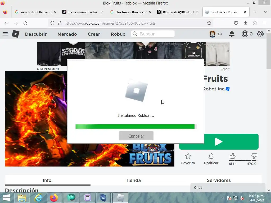Select the Tienda tab
Image resolution: width=271 pixels, height=203 pixels.
(133, 180)
